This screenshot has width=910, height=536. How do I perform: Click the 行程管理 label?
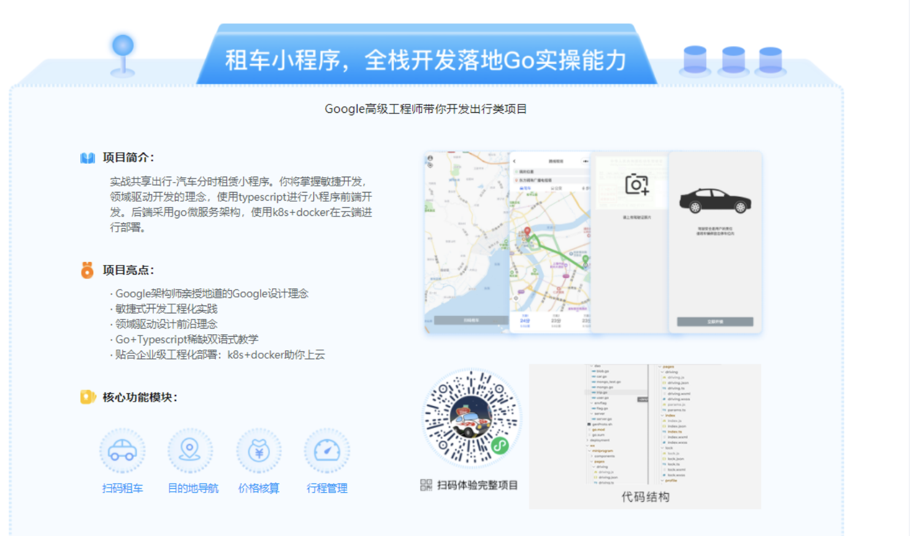click(x=327, y=488)
